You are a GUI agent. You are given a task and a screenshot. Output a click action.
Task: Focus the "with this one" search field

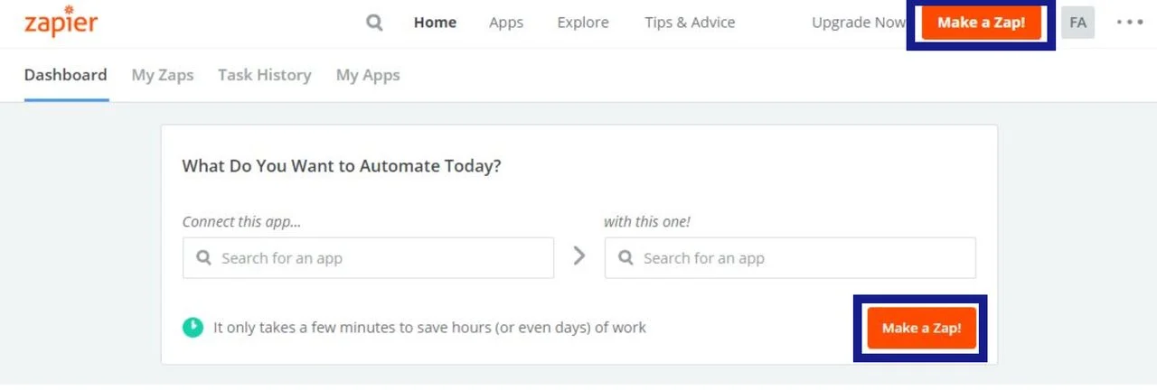[800, 258]
